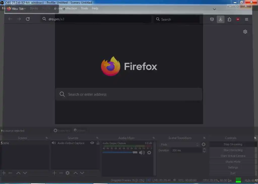Click Start Virtual Camera button

[233, 156]
